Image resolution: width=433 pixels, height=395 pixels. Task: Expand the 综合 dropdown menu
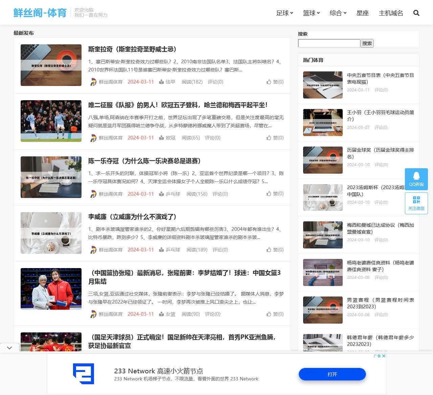338,13
